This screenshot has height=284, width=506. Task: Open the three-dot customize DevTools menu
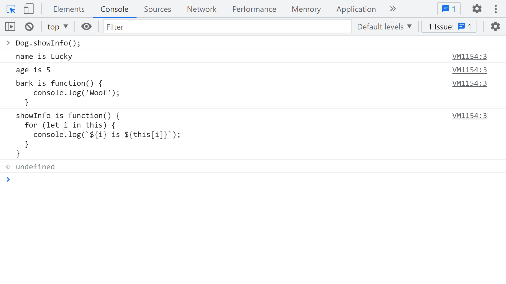[495, 9]
